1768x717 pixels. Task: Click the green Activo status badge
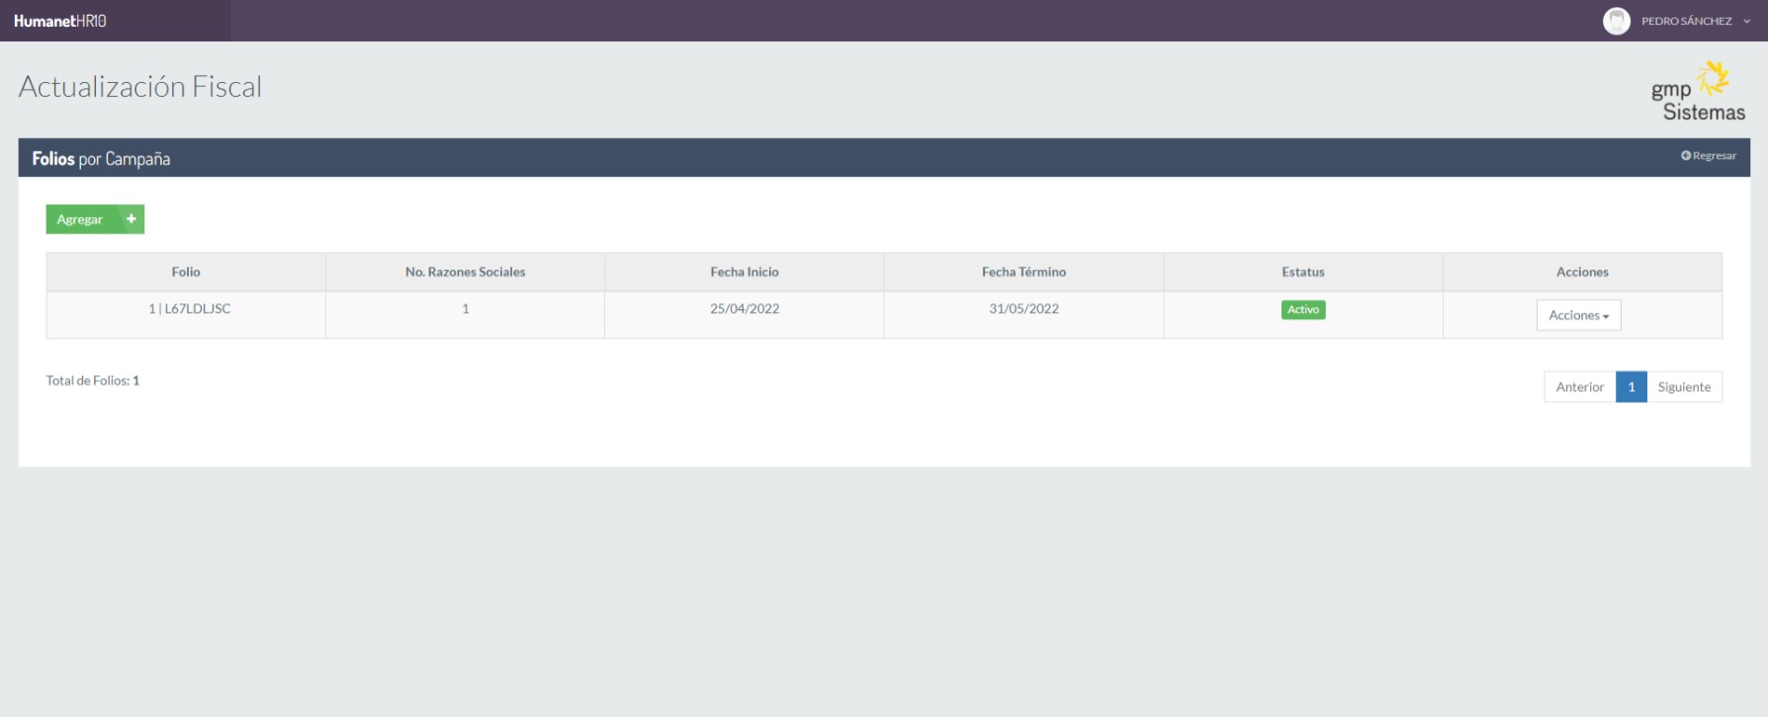tap(1302, 310)
